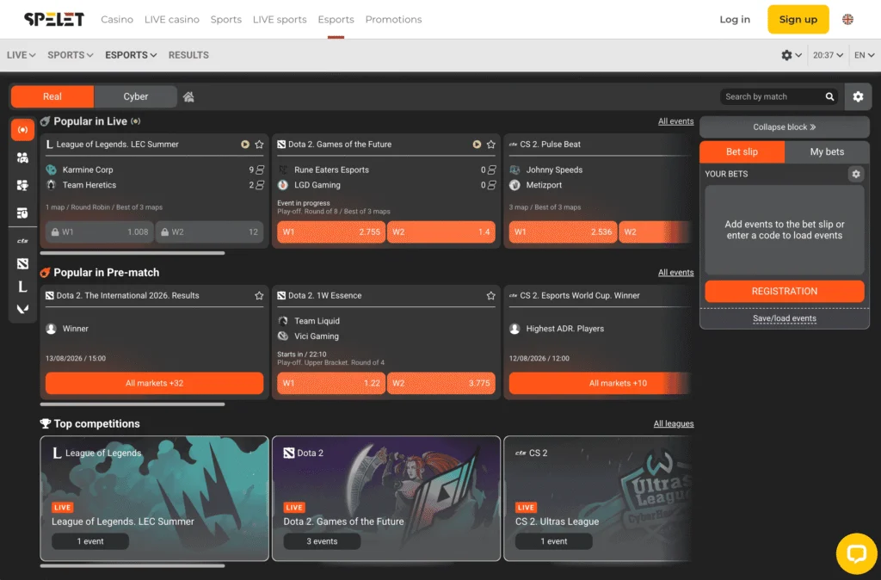
Task: Open the EN language dropdown
Action: coord(864,55)
